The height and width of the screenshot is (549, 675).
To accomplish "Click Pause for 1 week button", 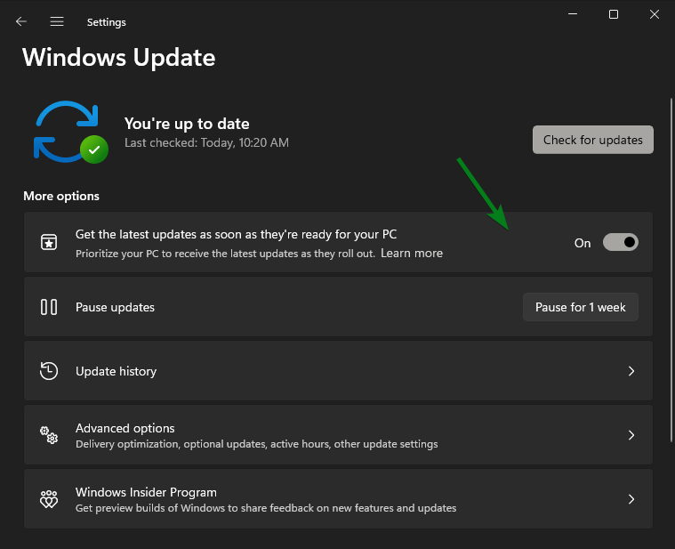I will 581,307.
